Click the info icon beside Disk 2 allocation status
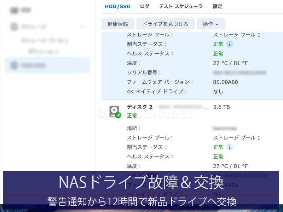Viewport: 283px width, 212px height. 230,147
